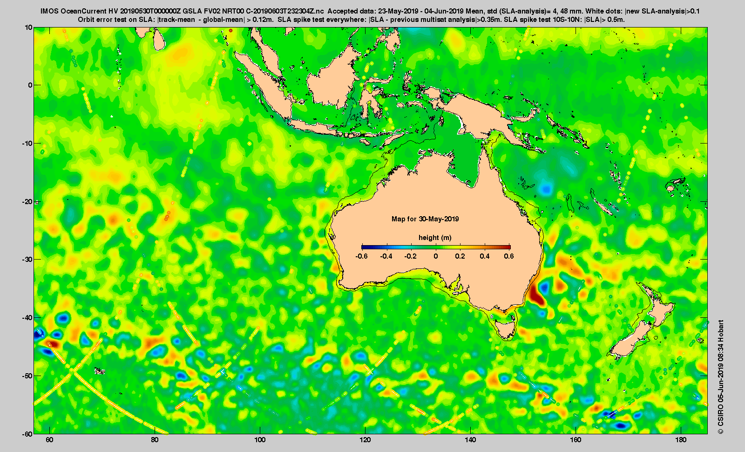
Task: Click "SLA spike test 10S-10N" text
Action: pos(542,20)
